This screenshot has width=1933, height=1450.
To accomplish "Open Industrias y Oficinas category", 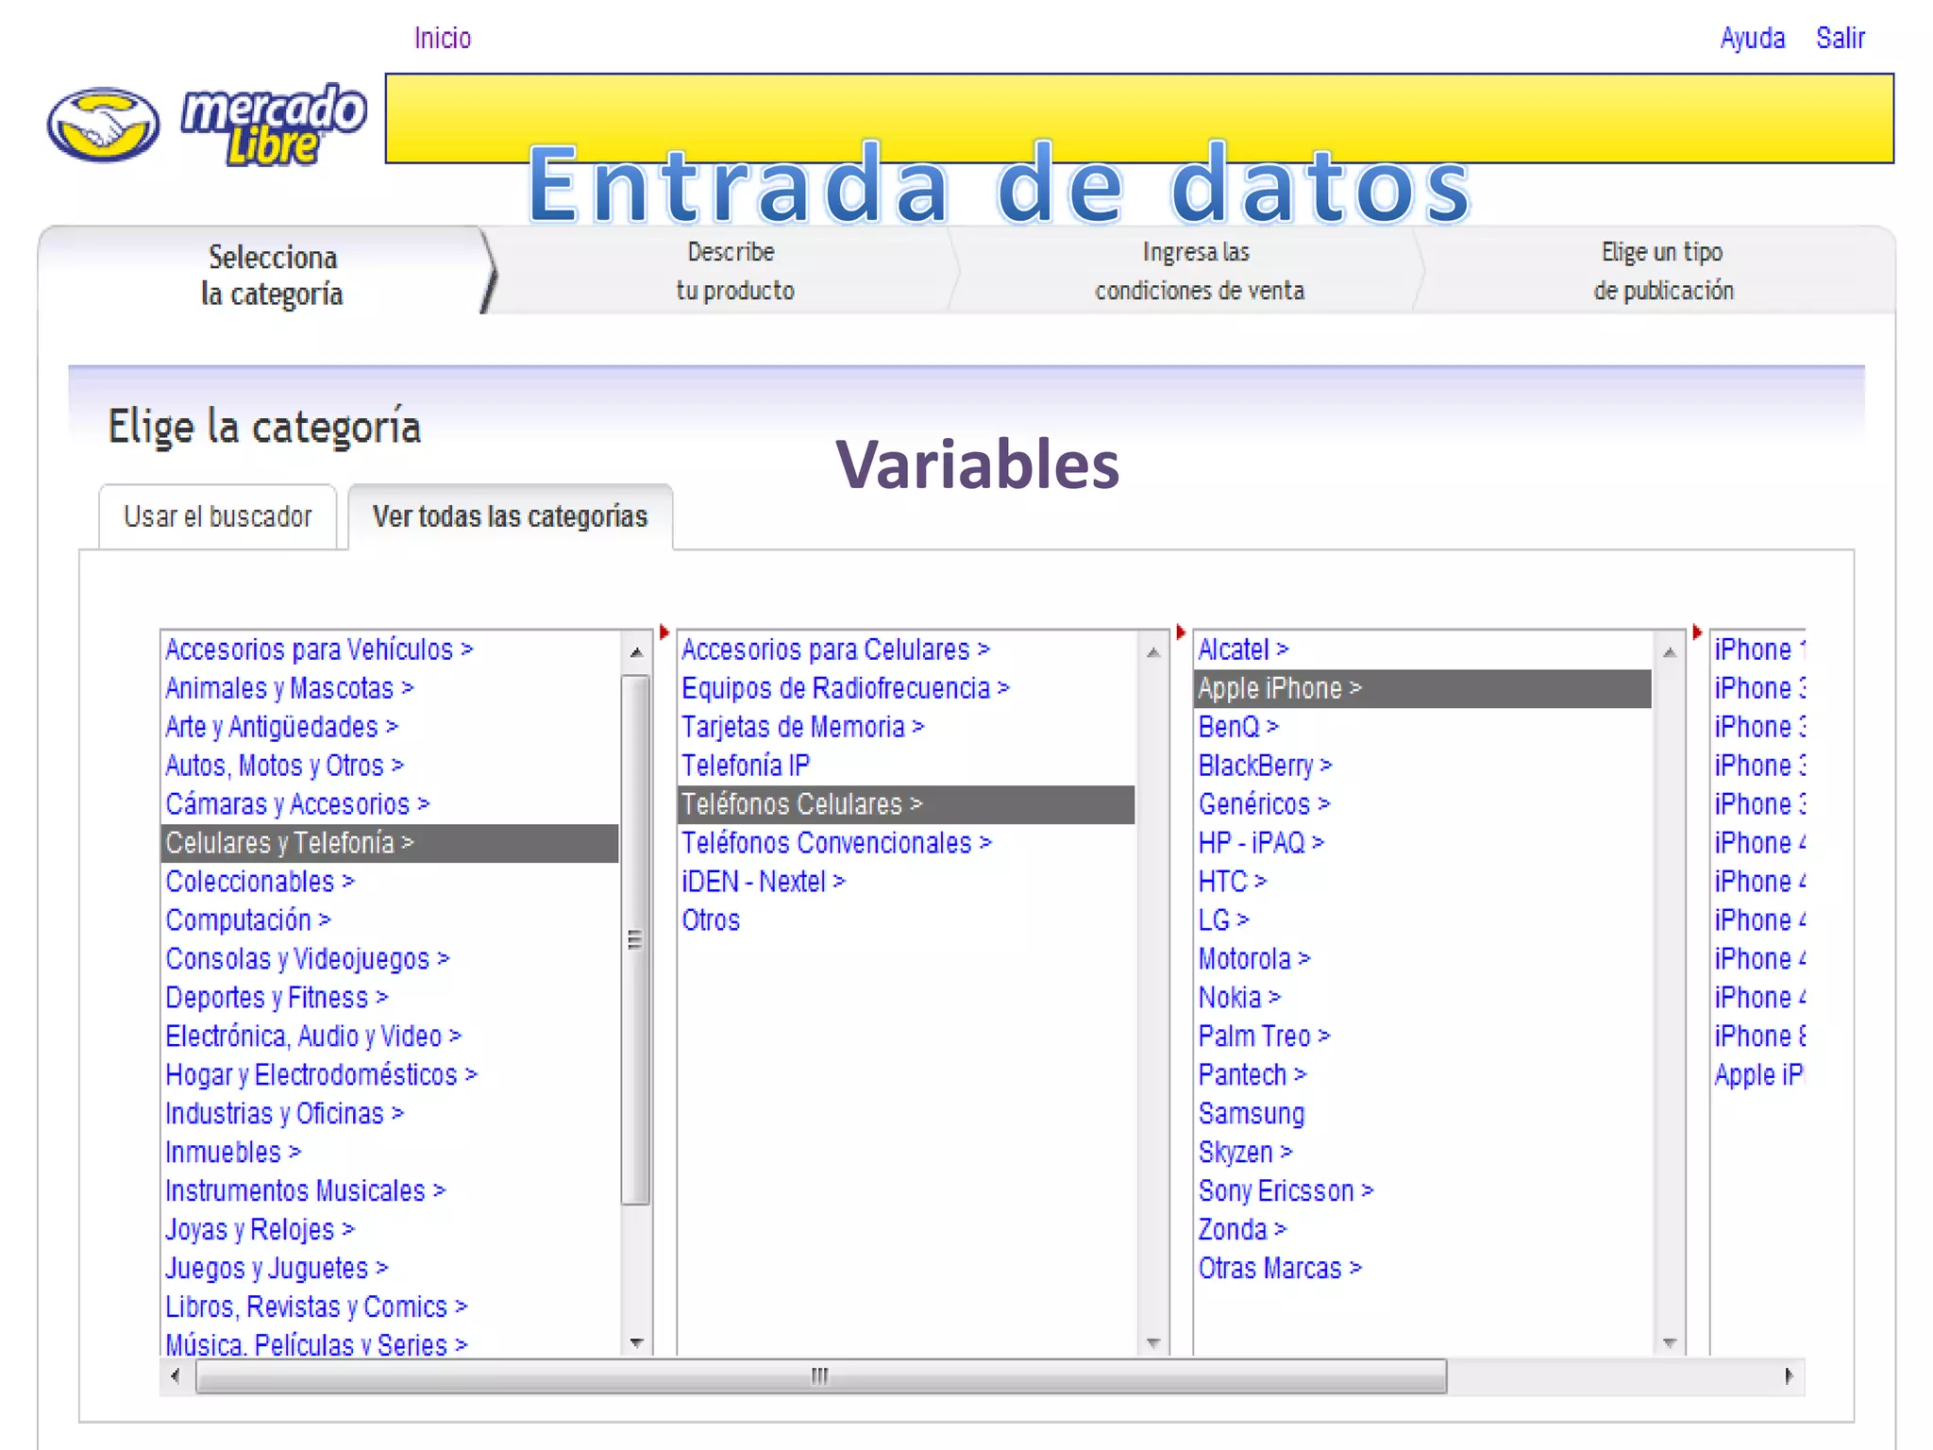I will pyautogui.click(x=285, y=1114).
